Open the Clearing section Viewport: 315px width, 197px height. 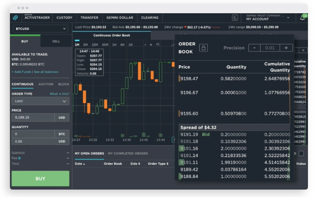(x=150, y=18)
